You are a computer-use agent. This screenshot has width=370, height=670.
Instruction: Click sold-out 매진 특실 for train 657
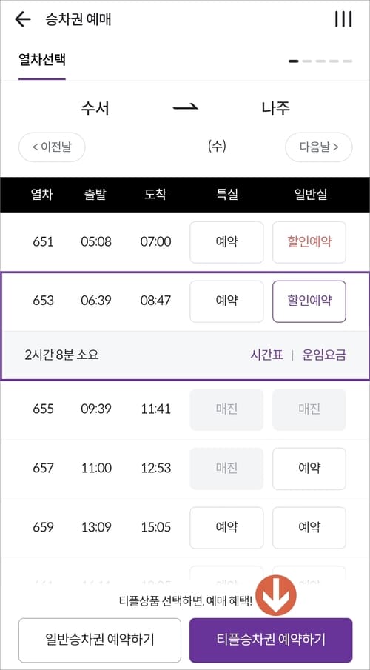click(226, 469)
